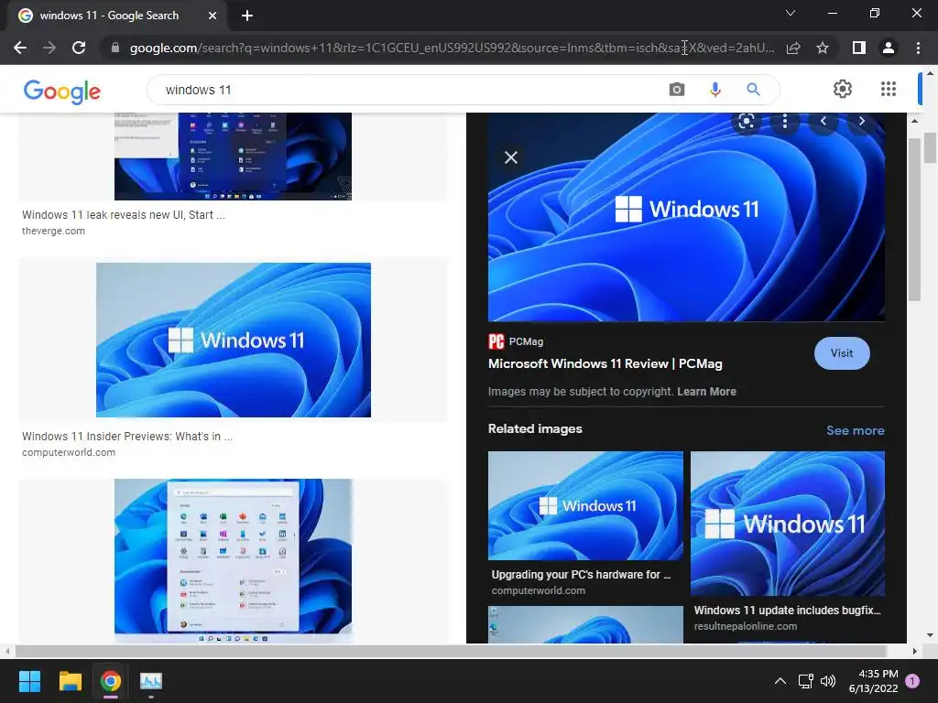Viewport: 938px width, 703px height.
Task: Open volume control in system tray
Action: tap(828, 681)
